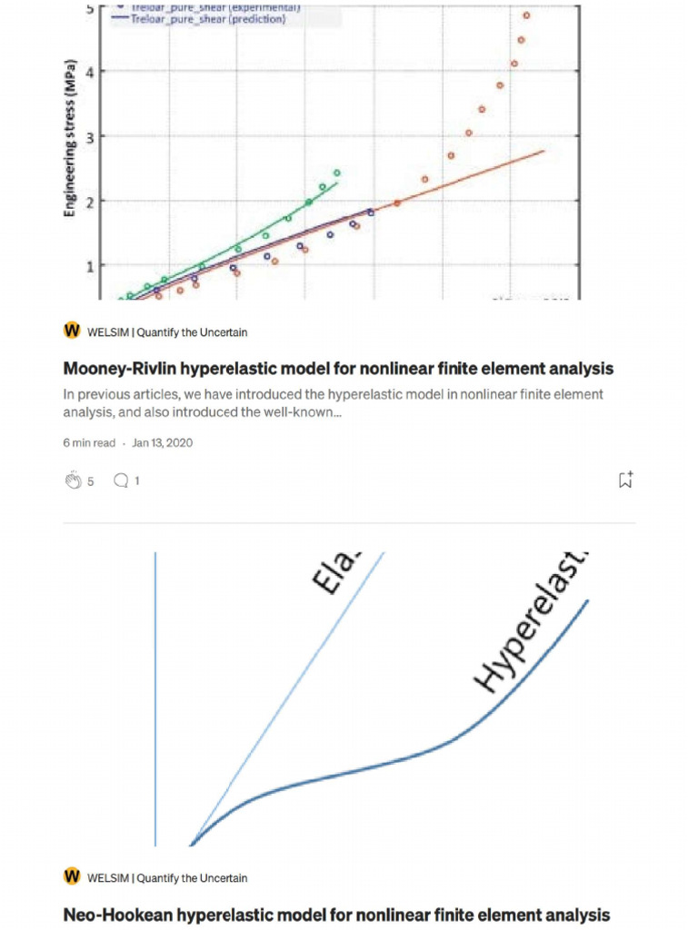Click the response count of 1
The image size is (698, 930).
click(137, 481)
